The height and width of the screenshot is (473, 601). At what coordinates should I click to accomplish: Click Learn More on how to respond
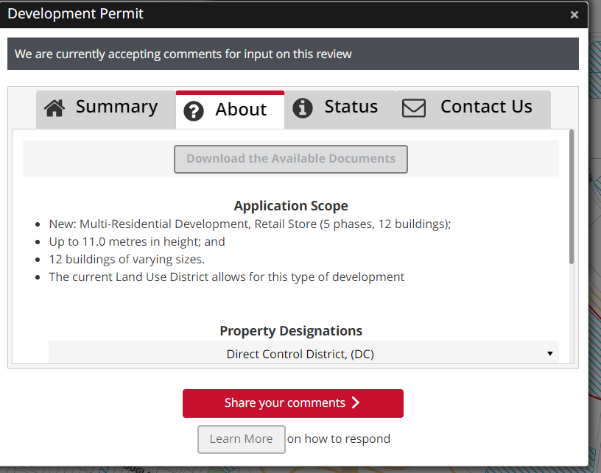click(x=242, y=439)
